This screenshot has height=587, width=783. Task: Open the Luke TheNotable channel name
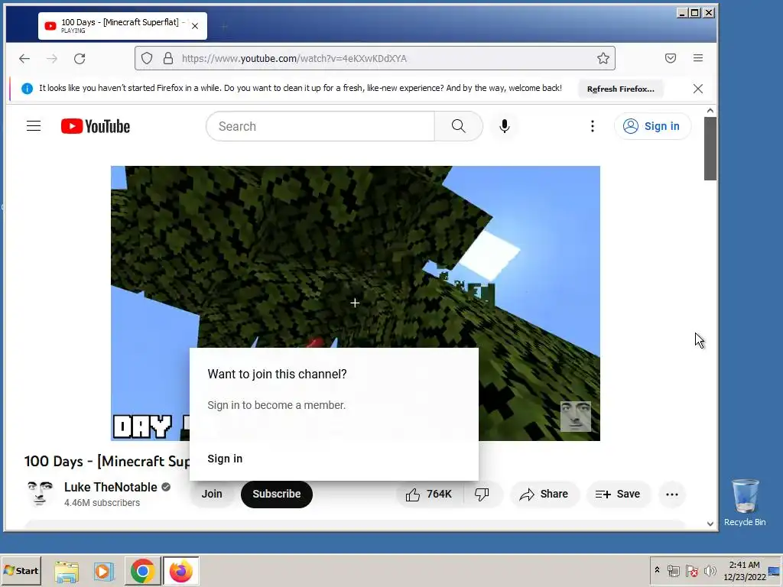(x=111, y=487)
